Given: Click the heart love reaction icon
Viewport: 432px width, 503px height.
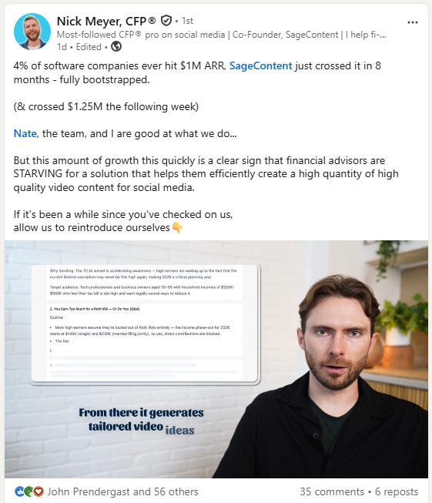Looking at the screenshot, I should coord(39,491).
